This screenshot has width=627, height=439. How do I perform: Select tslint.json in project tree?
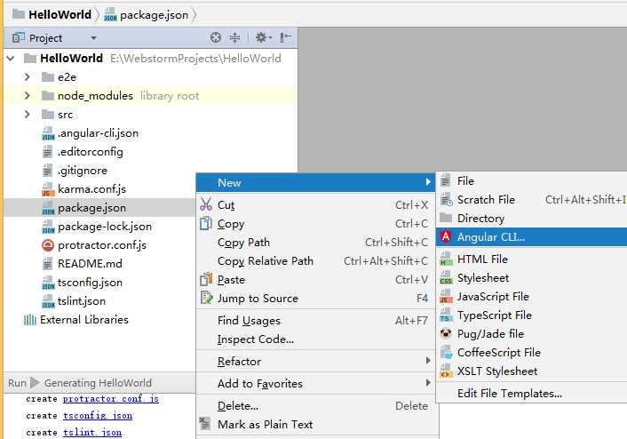(x=82, y=301)
